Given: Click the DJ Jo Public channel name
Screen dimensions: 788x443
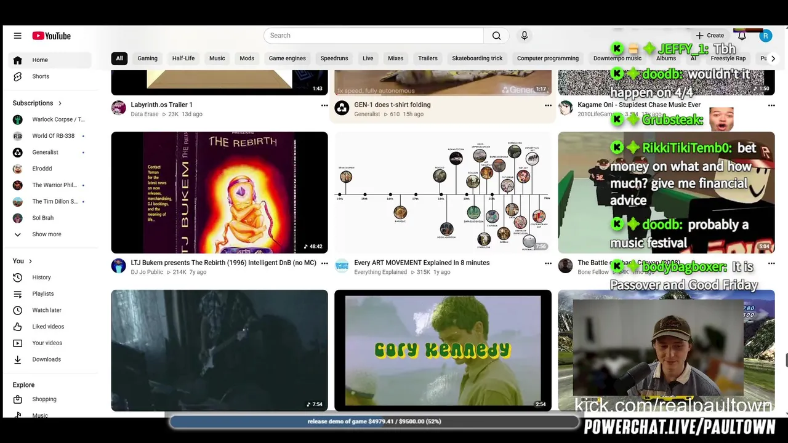Looking at the screenshot, I should (147, 272).
